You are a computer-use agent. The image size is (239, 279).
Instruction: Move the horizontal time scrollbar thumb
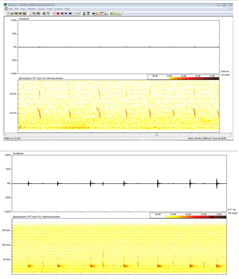157,134
